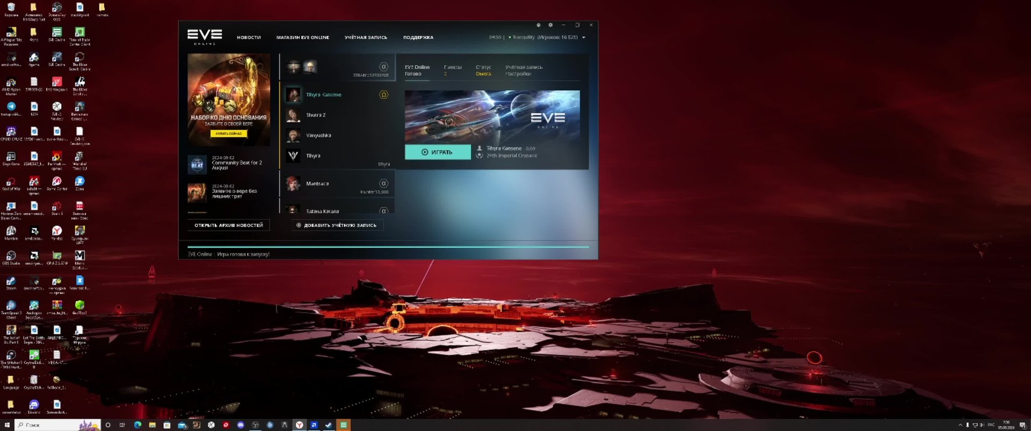
Task: Open Yandex Browser from taskbar
Action: pos(299,425)
